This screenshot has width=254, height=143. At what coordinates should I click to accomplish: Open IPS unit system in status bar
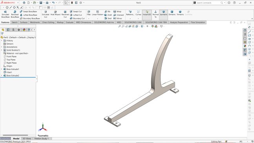[x=241, y=141]
